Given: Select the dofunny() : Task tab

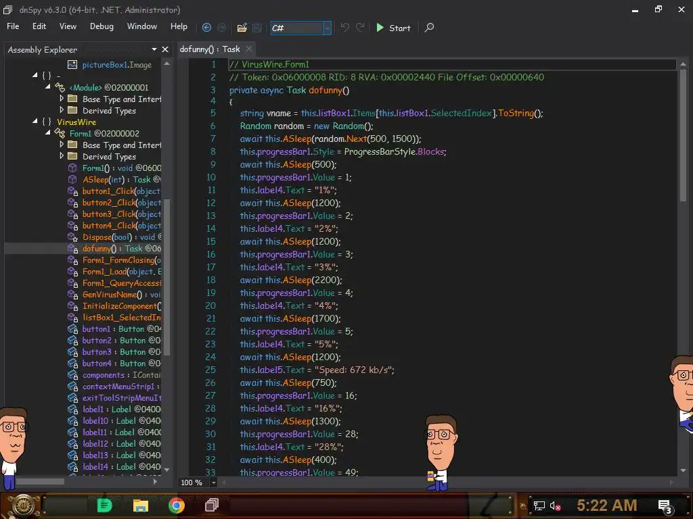Looking at the screenshot, I should pyautogui.click(x=210, y=49).
